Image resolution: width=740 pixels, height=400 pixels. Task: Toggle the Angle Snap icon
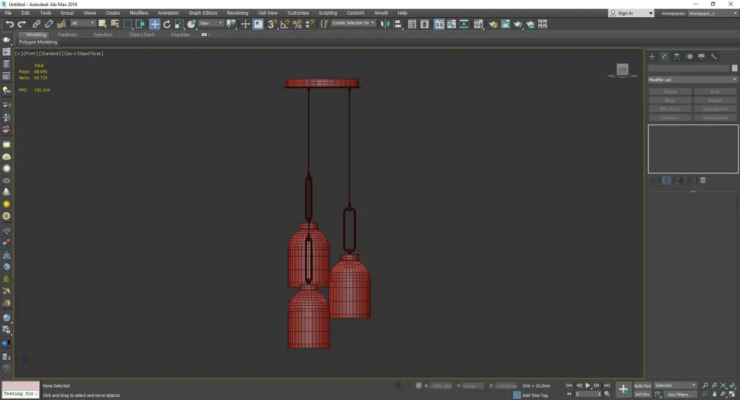click(x=284, y=24)
